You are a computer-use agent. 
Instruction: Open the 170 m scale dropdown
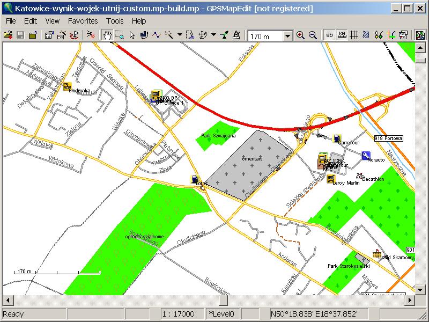click(287, 36)
